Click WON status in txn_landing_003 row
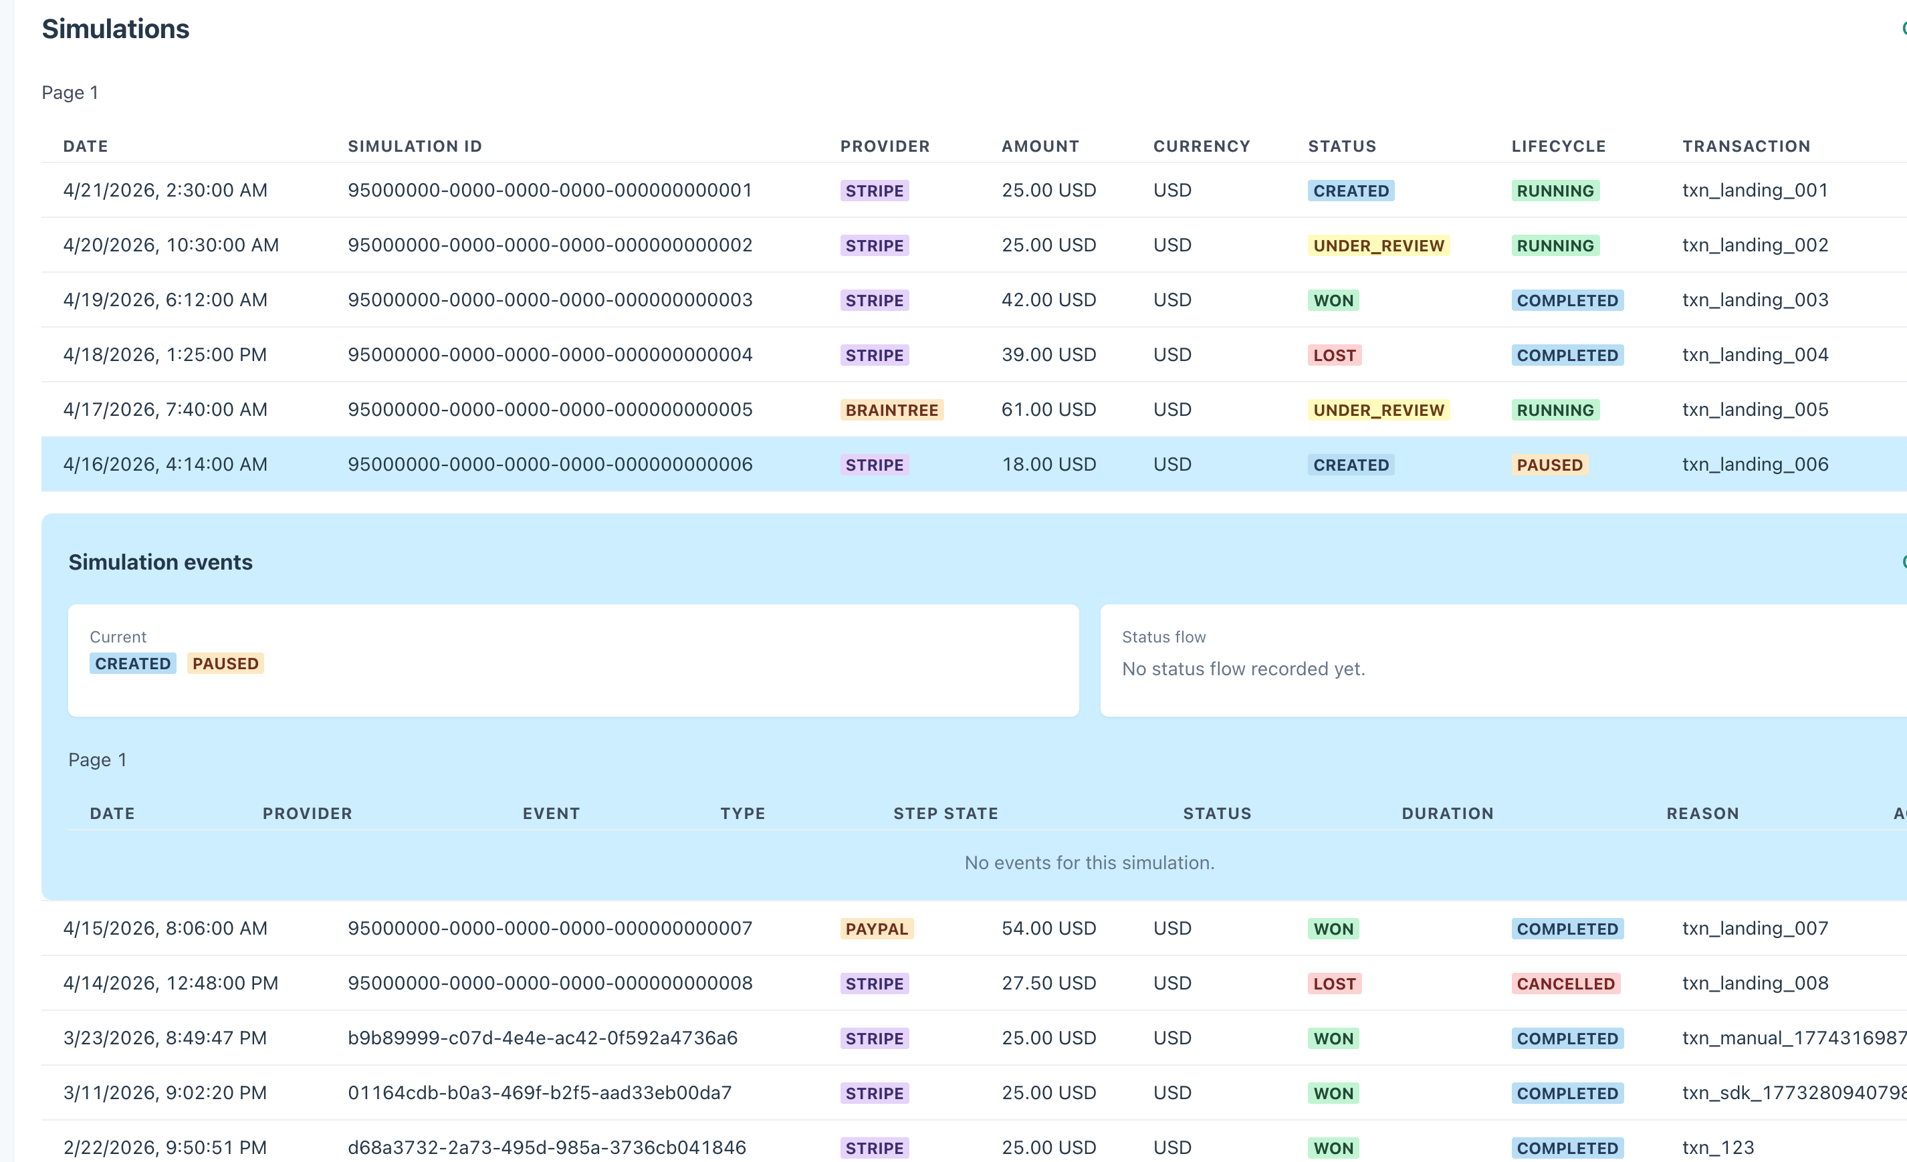The height and width of the screenshot is (1162, 1907). tap(1333, 300)
